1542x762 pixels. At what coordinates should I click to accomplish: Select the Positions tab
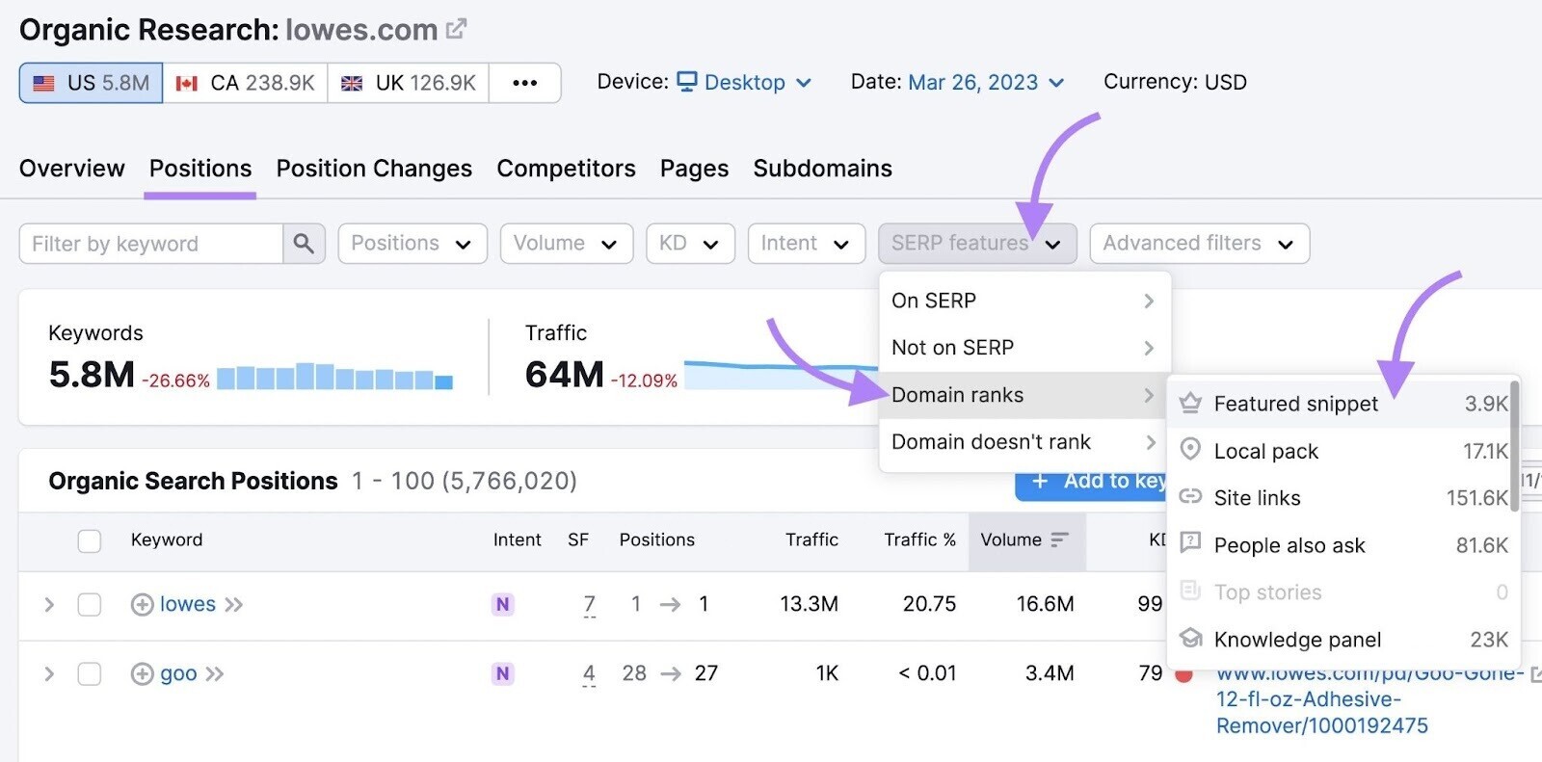coord(200,169)
